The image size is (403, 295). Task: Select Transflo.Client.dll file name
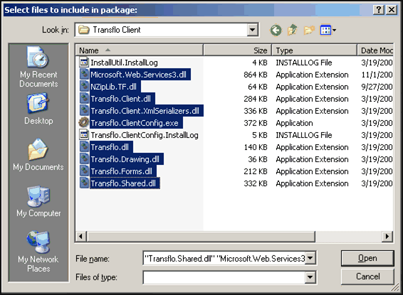click(x=122, y=99)
